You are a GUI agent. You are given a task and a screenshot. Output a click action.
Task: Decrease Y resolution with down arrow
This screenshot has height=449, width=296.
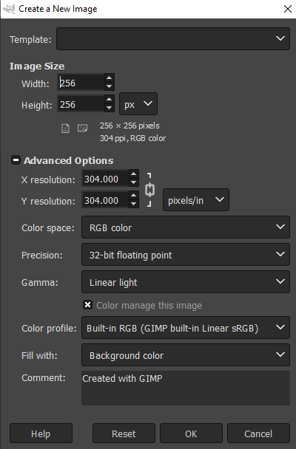pyautogui.click(x=133, y=204)
